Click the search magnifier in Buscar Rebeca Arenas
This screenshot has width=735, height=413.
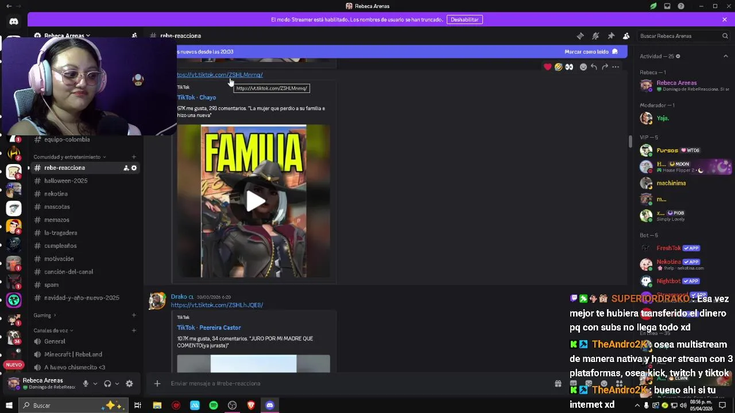pos(725,36)
